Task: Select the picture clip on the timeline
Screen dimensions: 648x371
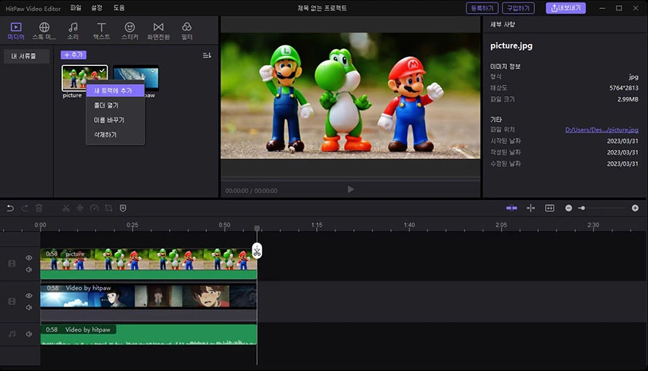Action: tap(149, 263)
